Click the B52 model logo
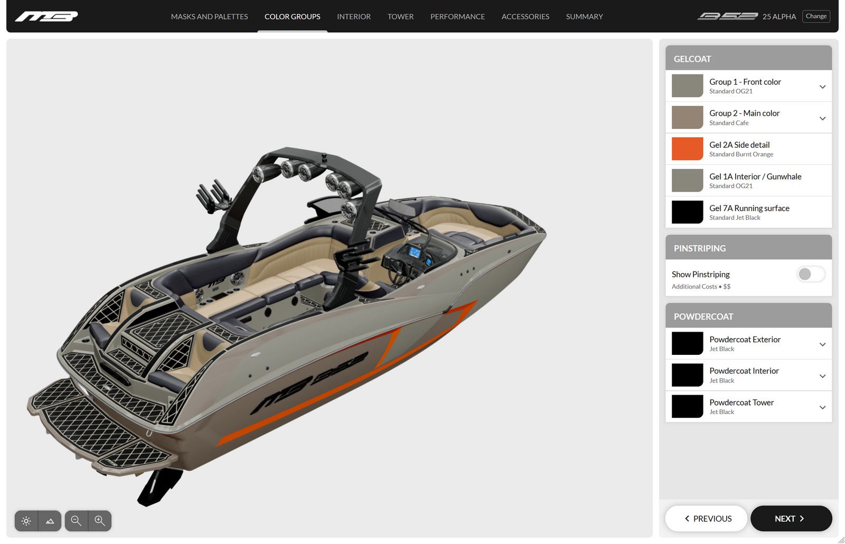Viewport: 845px width, 544px height. pos(727,16)
